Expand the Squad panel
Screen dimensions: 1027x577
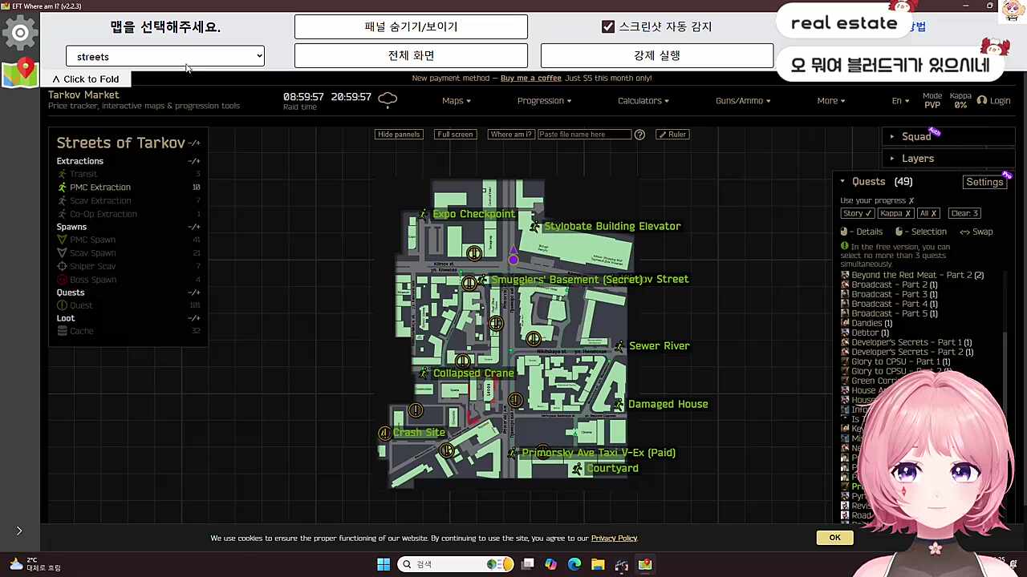click(948, 136)
